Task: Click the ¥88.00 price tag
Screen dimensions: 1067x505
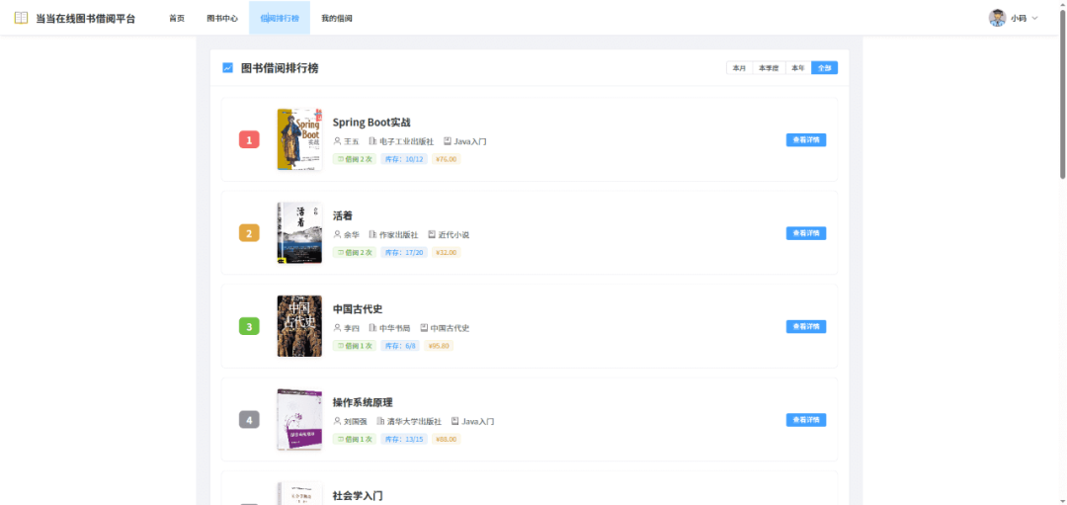Action: click(x=447, y=439)
